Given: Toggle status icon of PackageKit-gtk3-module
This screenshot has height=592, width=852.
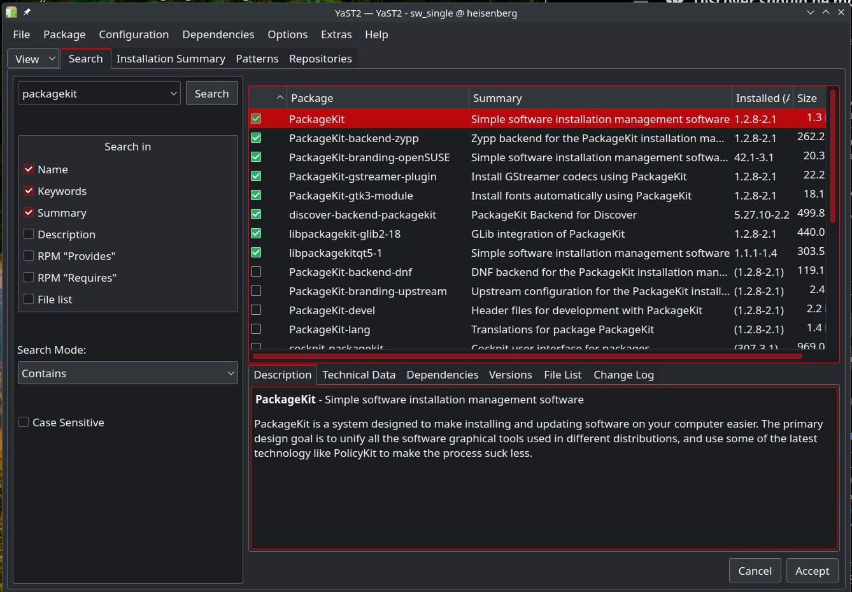Looking at the screenshot, I should point(256,195).
